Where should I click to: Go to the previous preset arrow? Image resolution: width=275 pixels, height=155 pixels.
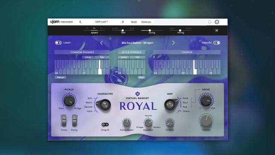click(80, 22)
